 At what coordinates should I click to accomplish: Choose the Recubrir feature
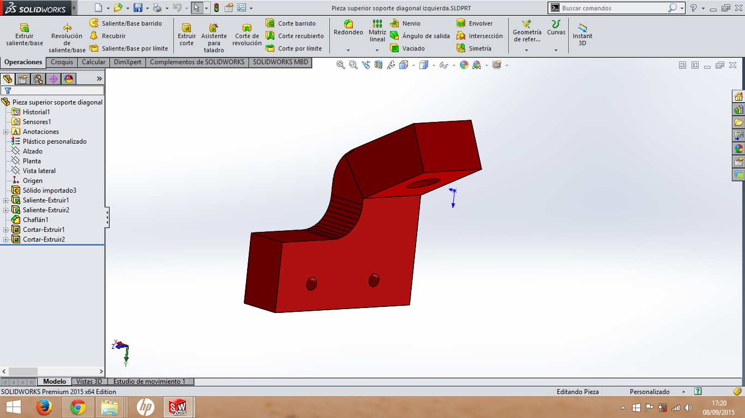point(107,36)
